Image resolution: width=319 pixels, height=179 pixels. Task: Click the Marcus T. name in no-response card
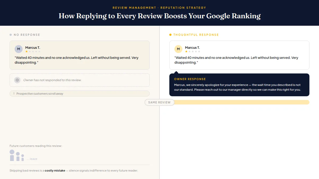pos(33,48)
